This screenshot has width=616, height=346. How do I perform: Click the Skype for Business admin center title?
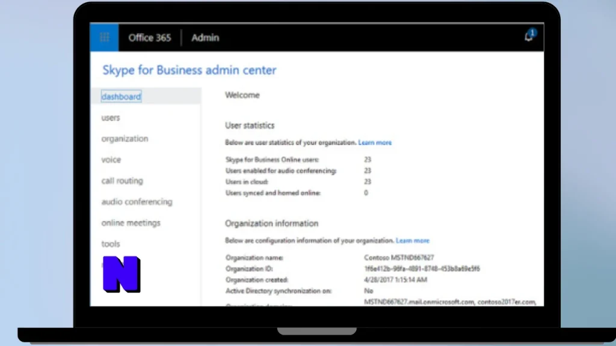pyautogui.click(x=189, y=70)
